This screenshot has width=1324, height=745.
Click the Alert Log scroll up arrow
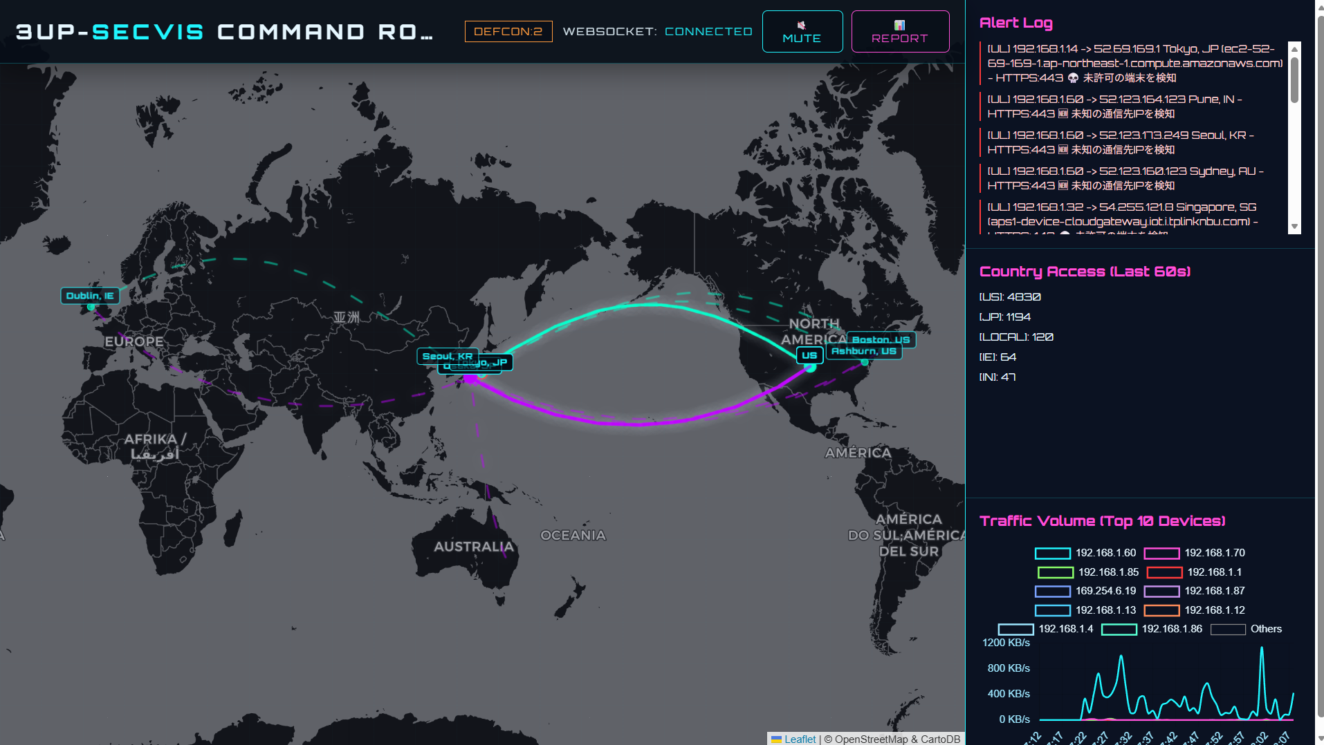tap(1294, 48)
